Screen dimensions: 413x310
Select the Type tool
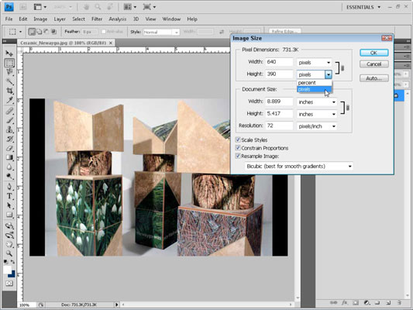9,196
